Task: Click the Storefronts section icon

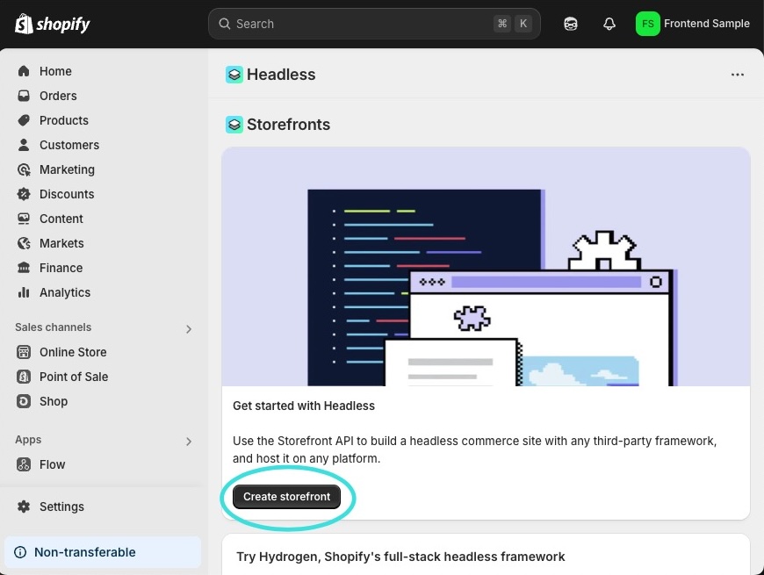Action: [x=234, y=125]
